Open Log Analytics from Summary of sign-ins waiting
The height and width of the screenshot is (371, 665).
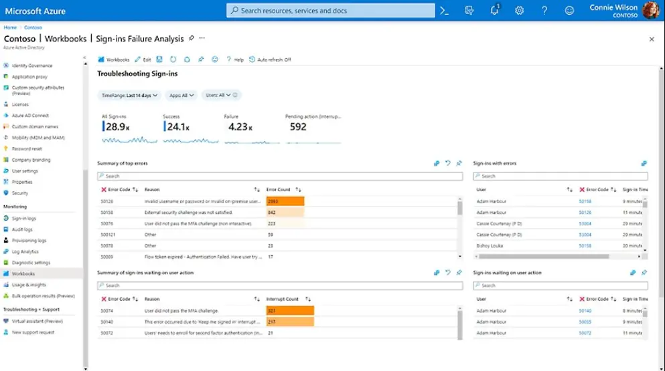(437, 273)
